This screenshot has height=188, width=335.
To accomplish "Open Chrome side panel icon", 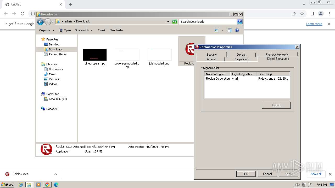I will click(312, 14).
